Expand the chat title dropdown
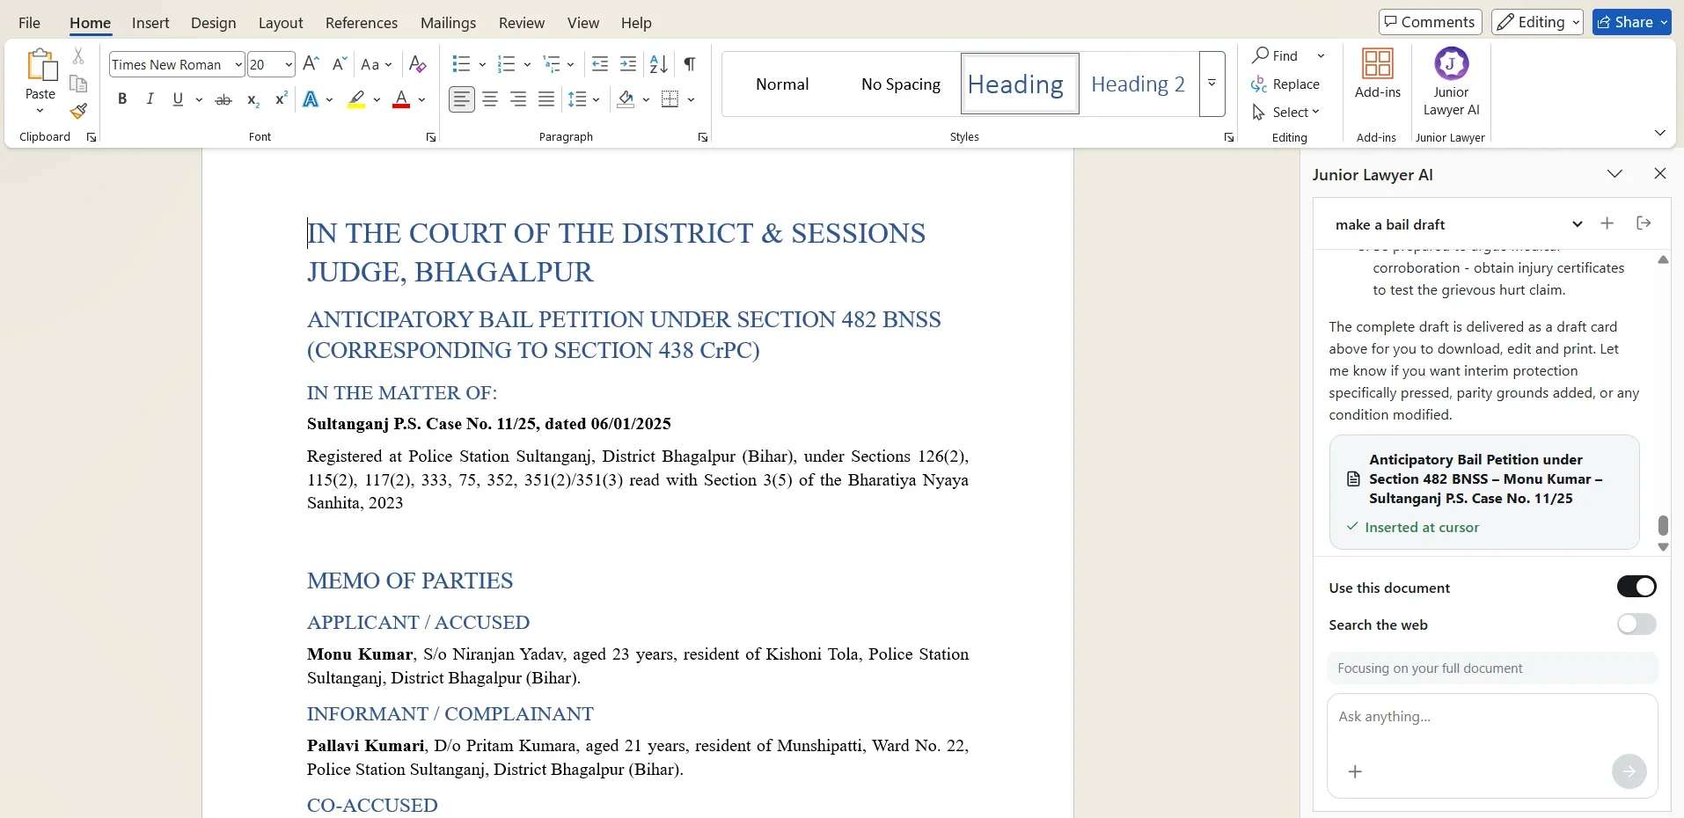This screenshot has height=818, width=1684. click(1577, 224)
